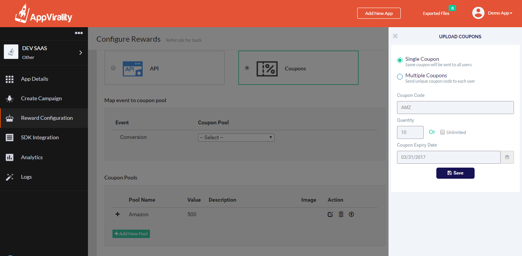This screenshot has width=522, height=256.
Task: Click the Coupon Expiry Date field
Action: (x=449, y=157)
